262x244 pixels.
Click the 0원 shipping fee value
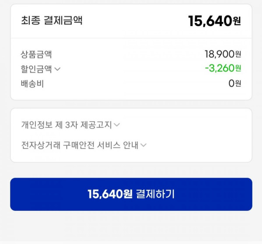point(235,83)
